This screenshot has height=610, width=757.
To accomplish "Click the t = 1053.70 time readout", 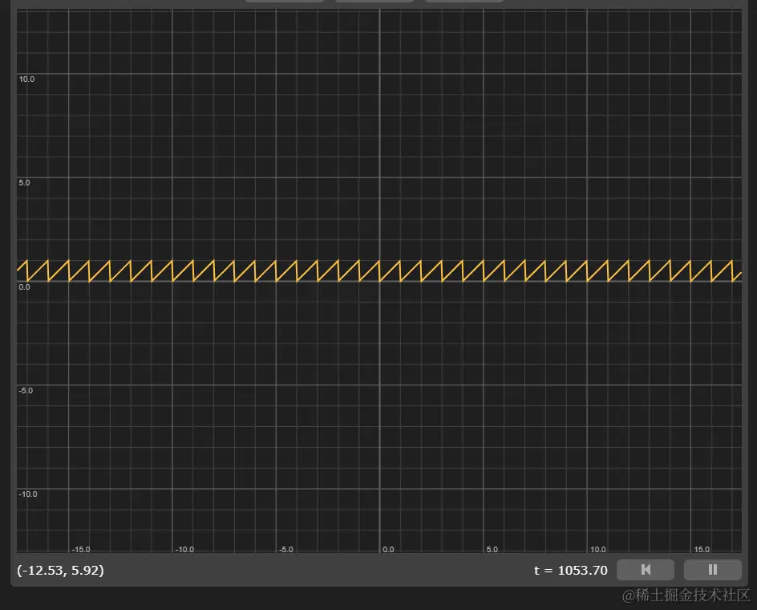I will (x=571, y=571).
